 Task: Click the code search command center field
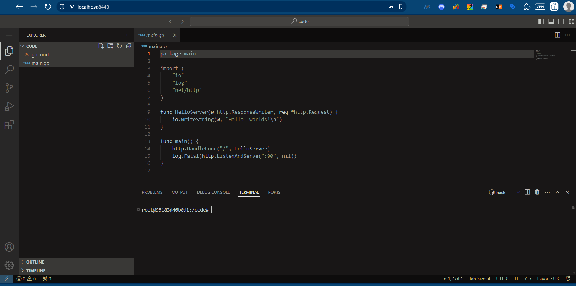tap(299, 22)
